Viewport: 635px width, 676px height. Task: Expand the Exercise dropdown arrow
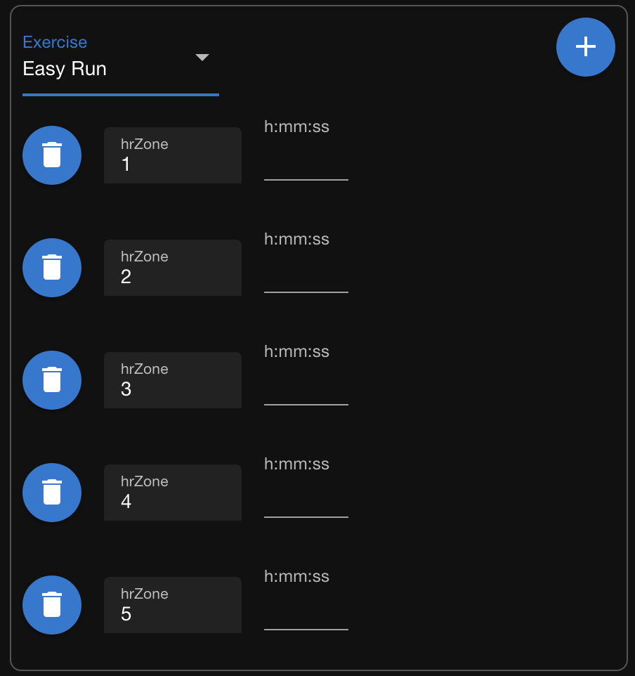[202, 58]
